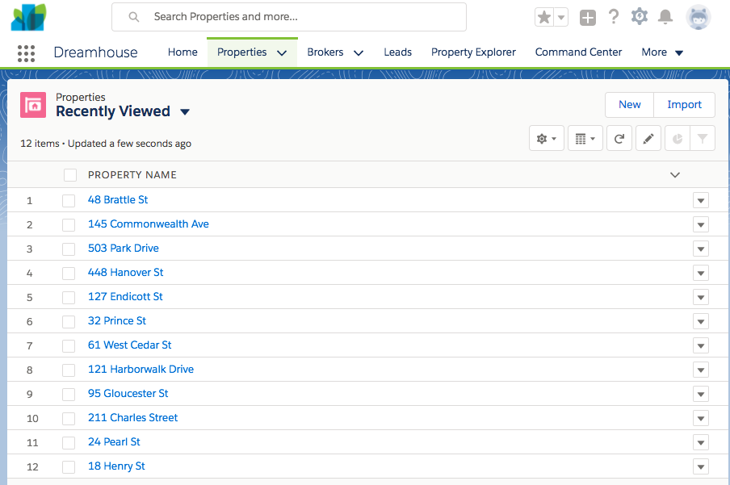Open the 121 Harborwalk Drive record
The height and width of the screenshot is (485, 730).
(141, 369)
